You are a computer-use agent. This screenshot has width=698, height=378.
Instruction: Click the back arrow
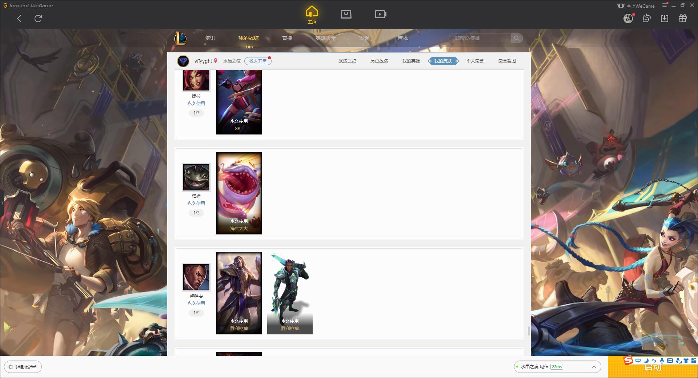[x=19, y=19]
